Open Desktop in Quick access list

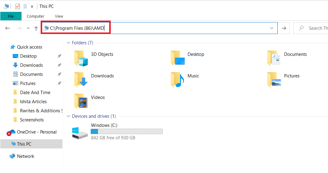tap(28, 56)
